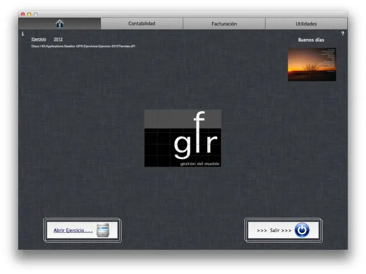Open the Facturación tab

(x=224, y=24)
